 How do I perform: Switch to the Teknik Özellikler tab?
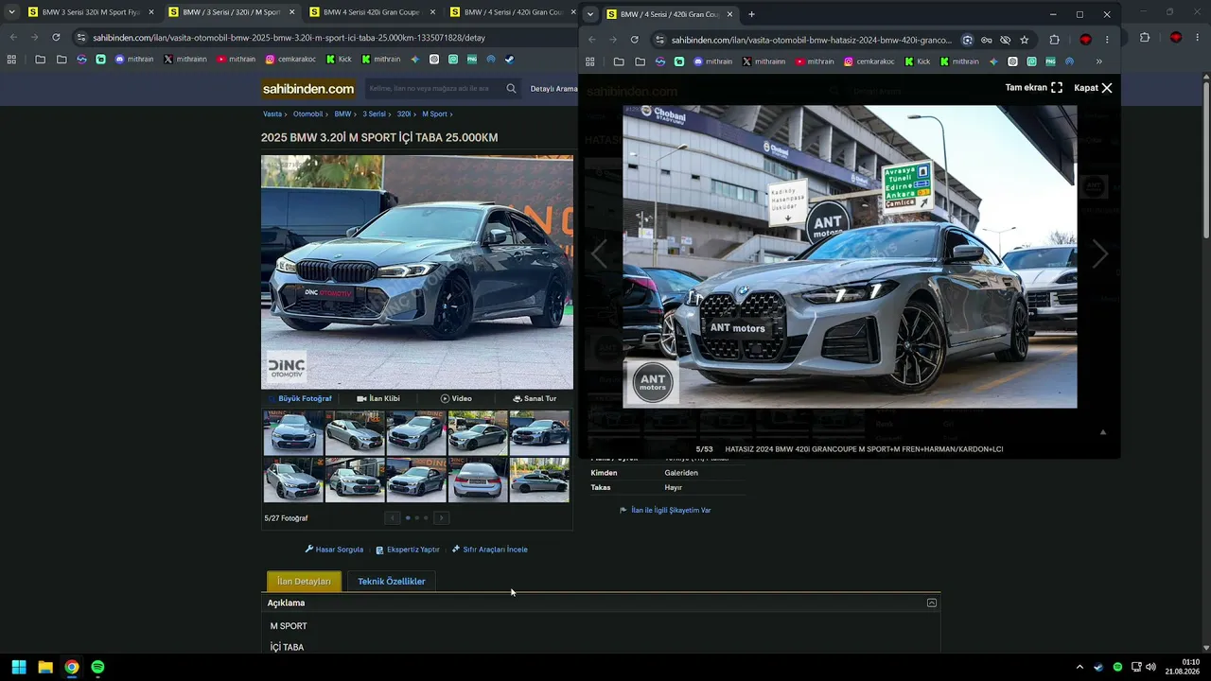pos(392,582)
